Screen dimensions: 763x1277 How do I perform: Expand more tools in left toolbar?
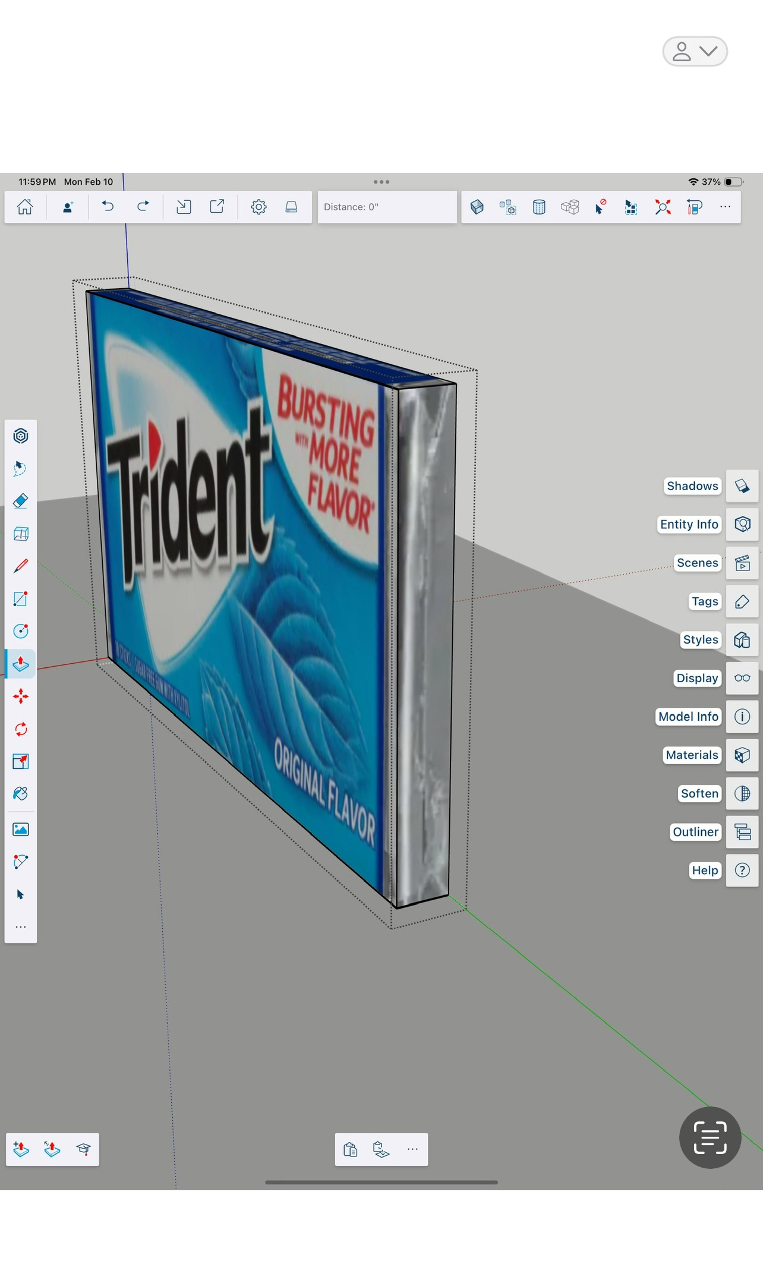[21, 927]
